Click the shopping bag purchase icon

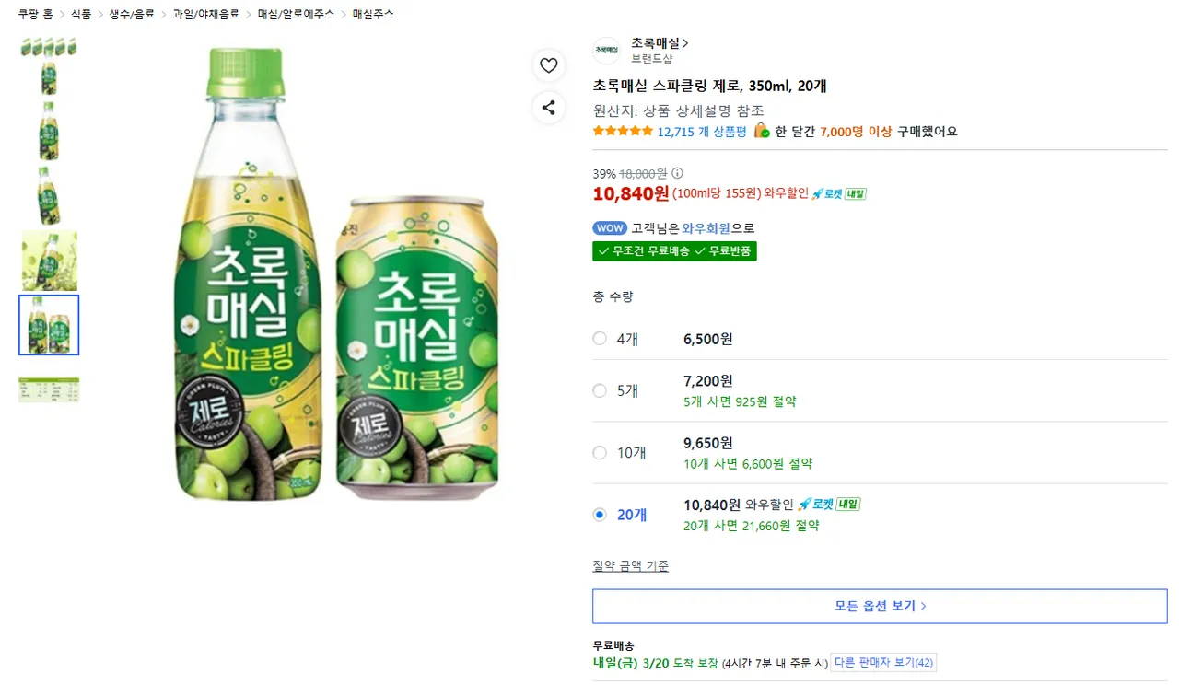pos(762,131)
